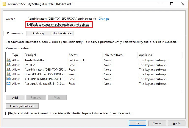
Task: Switch to the Auditing tab
Action: (38, 33)
